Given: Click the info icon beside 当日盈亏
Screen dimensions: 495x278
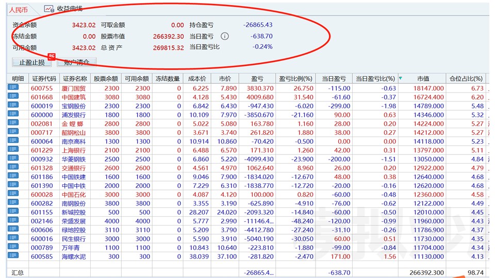Looking at the screenshot, I should 225,36.
